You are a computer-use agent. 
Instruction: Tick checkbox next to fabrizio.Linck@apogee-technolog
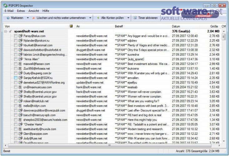tap(16, 55)
